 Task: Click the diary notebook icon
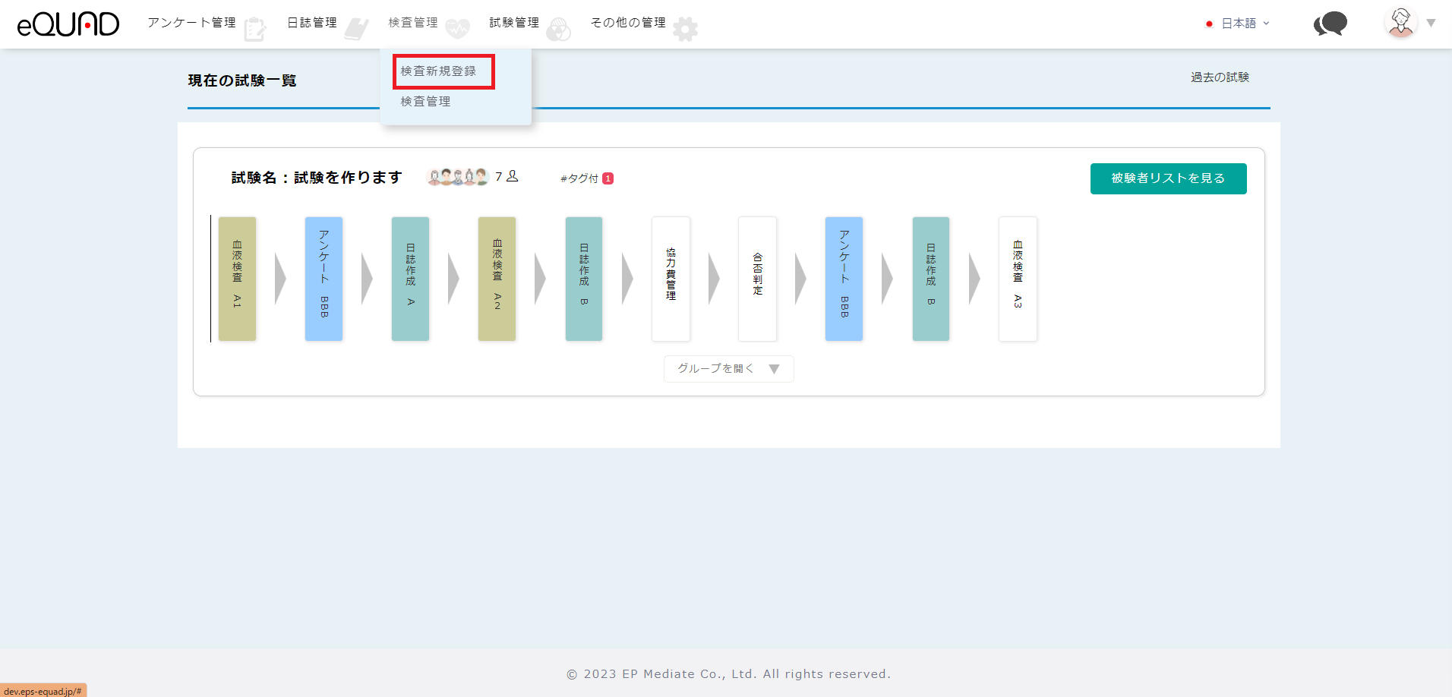point(356,29)
